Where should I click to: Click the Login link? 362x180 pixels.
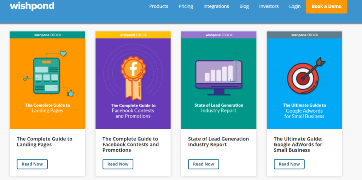tap(295, 6)
